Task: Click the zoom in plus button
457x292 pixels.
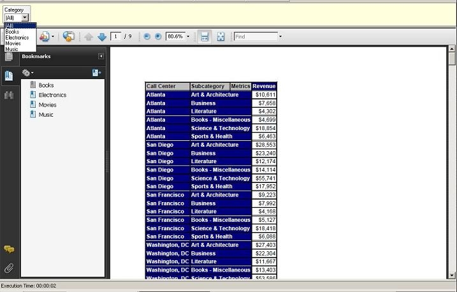Action: tap(158, 36)
